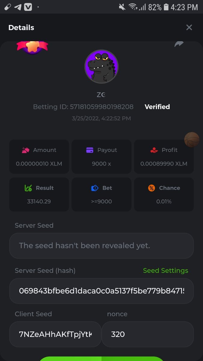Open Seed Settings link

click(x=165, y=270)
